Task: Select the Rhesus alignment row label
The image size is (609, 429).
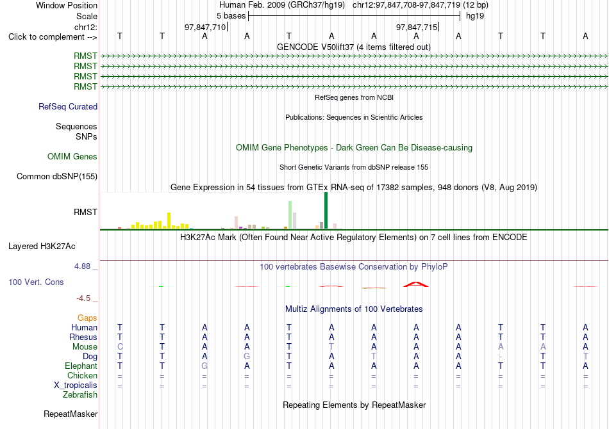Action: coord(83,337)
